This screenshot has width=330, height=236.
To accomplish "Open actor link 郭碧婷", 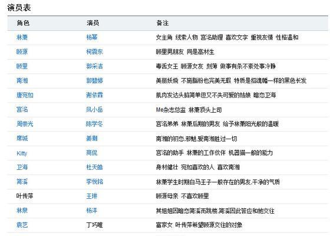I will coord(94,81).
